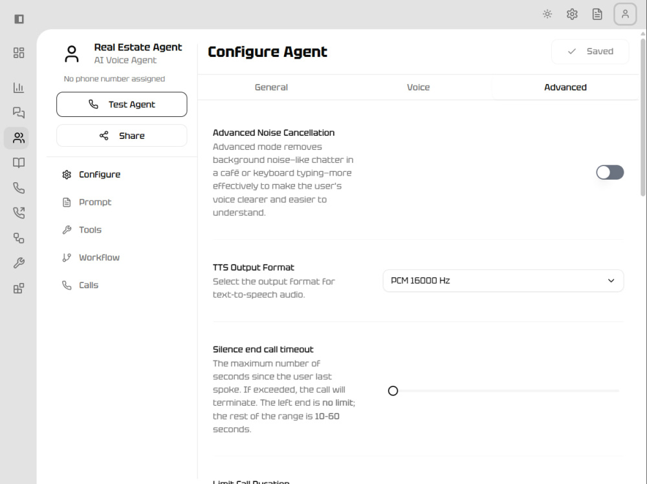The height and width of the screenshot is (484, 647).
Task: Click the Real Estate Agent avatar icon
Action: pos(72,54)
